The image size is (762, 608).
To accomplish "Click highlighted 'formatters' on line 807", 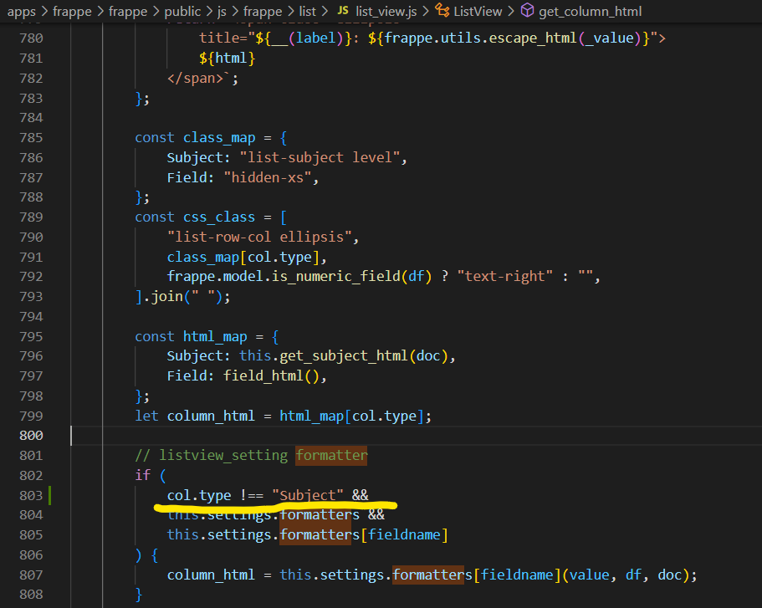I will click(x=432, y=575).
